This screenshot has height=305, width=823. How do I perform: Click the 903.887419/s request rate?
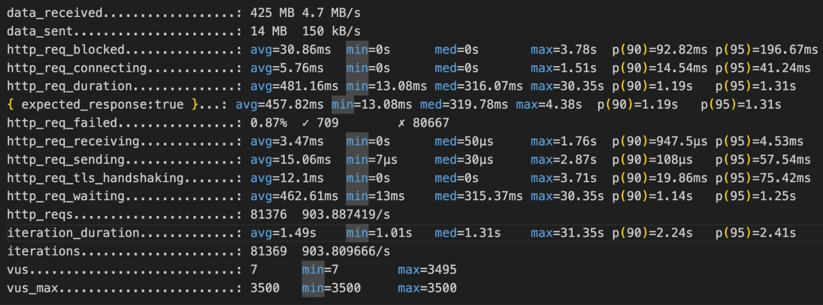pyautogui.click(x=346, y=214)
